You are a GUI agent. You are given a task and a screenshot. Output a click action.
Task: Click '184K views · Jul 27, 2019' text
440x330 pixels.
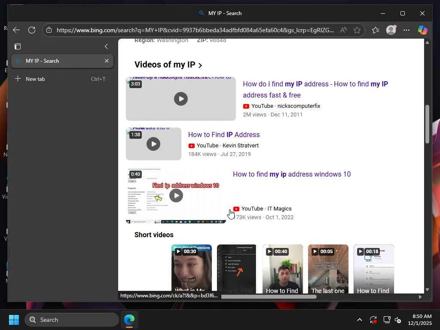click(220, 154)
